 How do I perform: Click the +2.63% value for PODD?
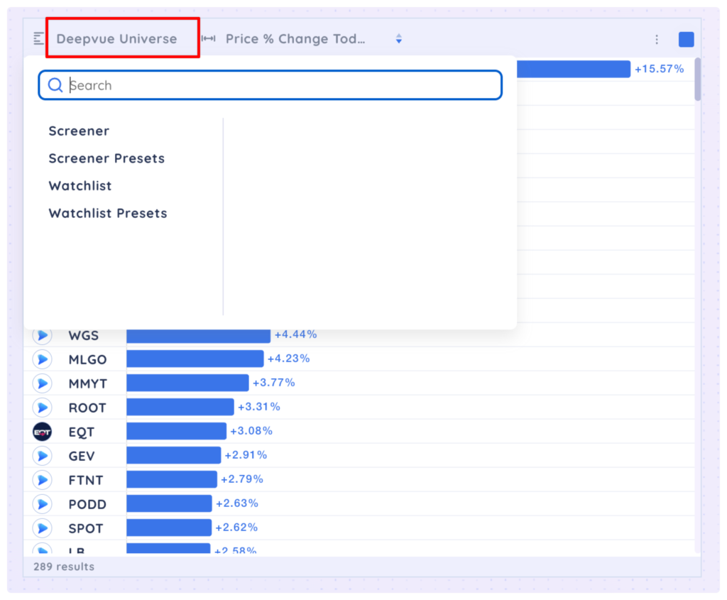(x=237, y=503)
